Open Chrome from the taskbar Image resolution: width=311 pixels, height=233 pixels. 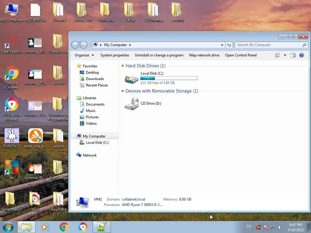(64, 227)
